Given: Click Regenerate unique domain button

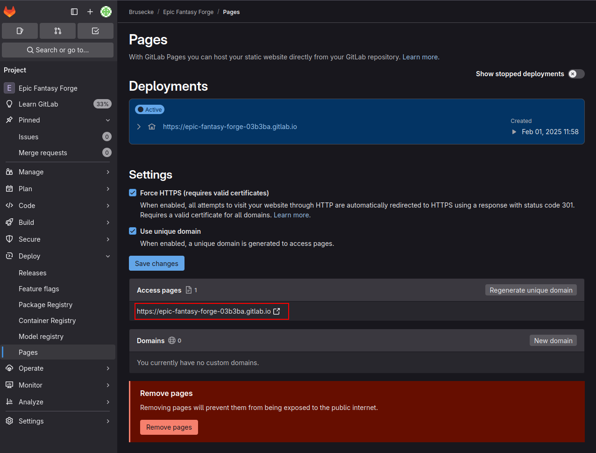Looking at the screenshot, I should click(531, 290).
